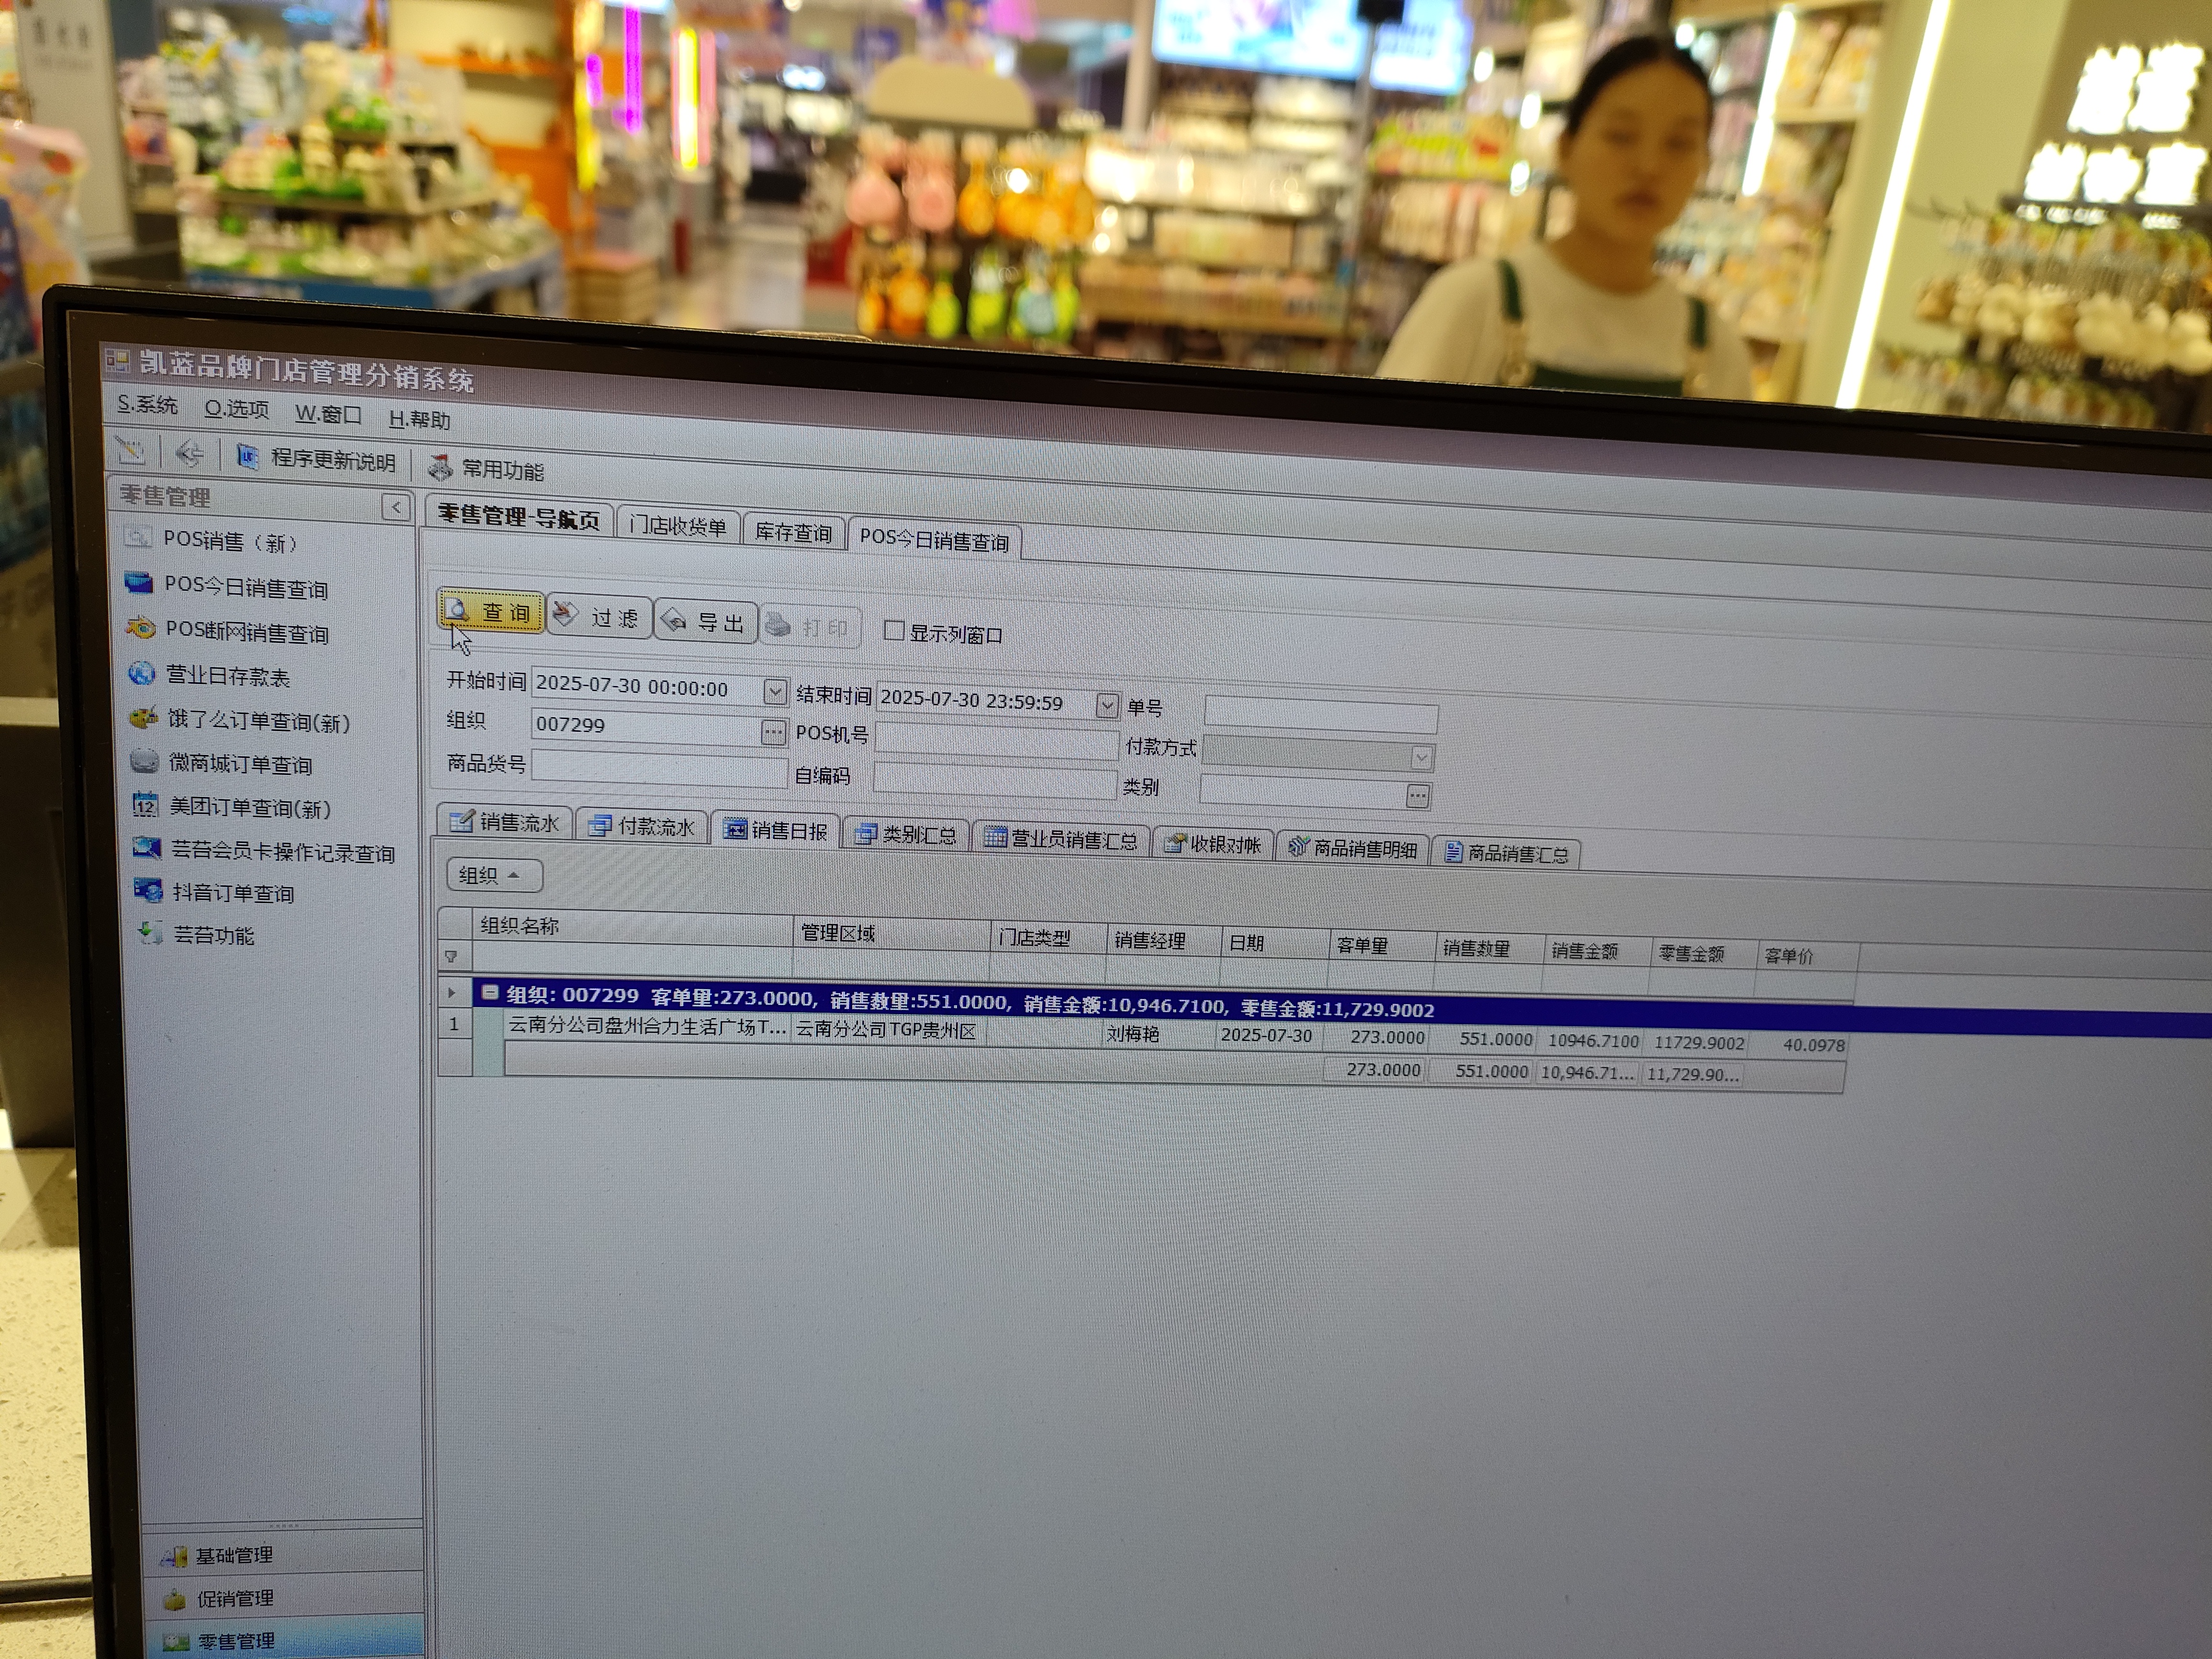Open 饿了么订单查询(新) sidebar item
Image resolution: width=2212 pixels, height=1659 pixels.
[257, 721]
